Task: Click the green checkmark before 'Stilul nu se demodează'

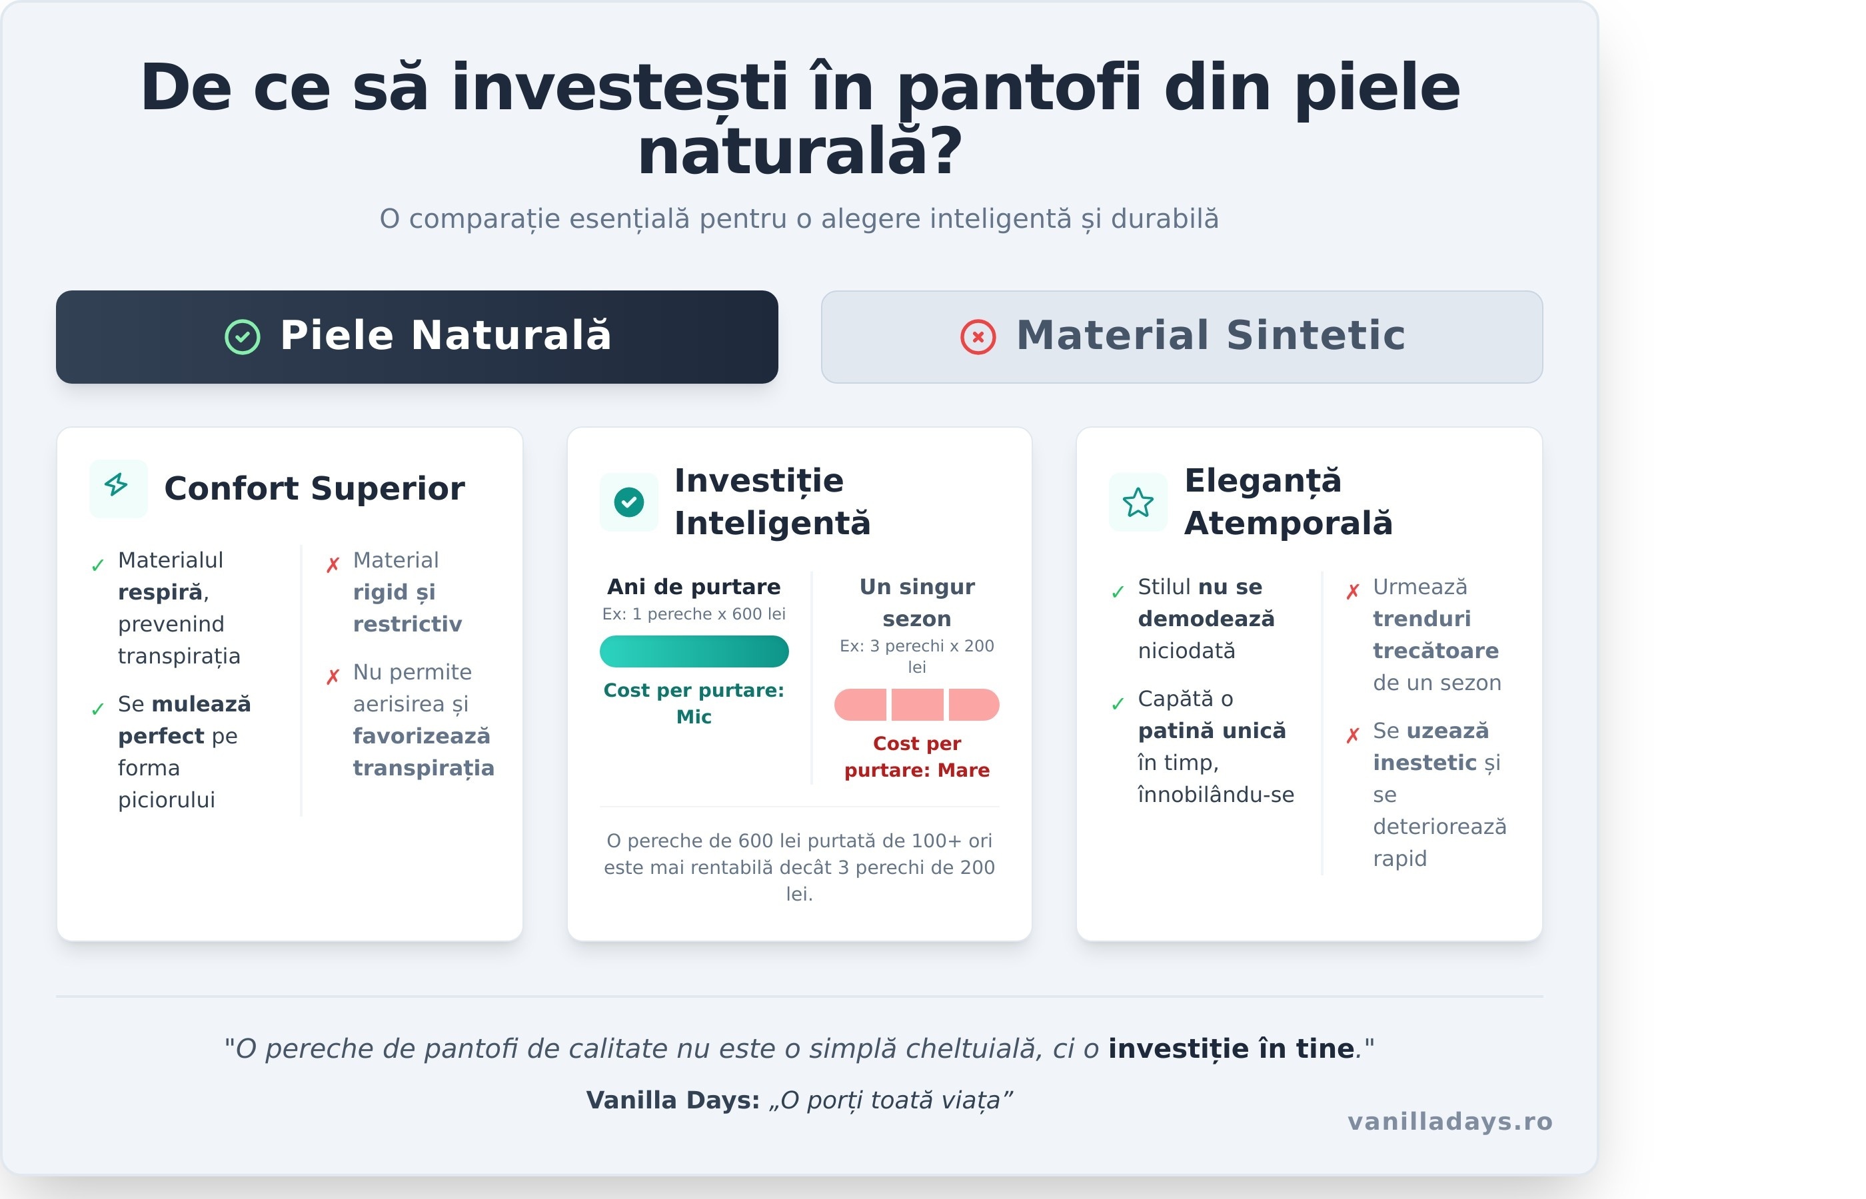Action: [x=1118, y=592]
